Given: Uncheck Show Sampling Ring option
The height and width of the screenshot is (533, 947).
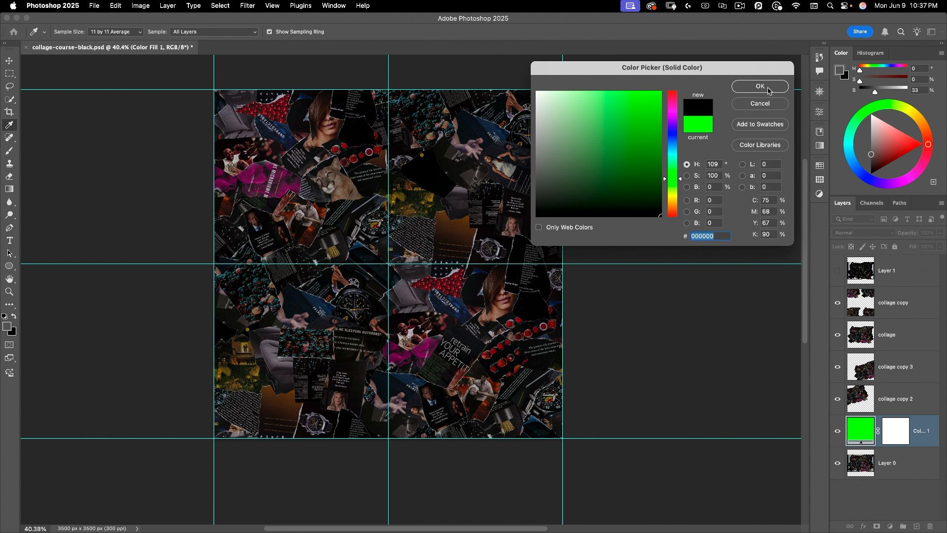Looking at the screenshot, I should [x=269, y=32].
